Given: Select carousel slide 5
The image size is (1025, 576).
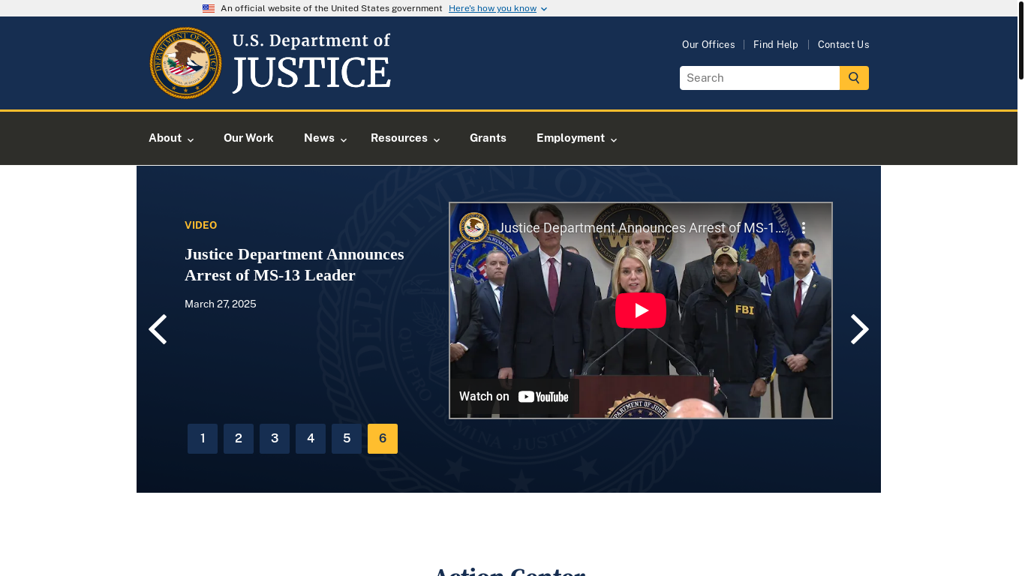Looking at the screenshot, I should point(347,439).
